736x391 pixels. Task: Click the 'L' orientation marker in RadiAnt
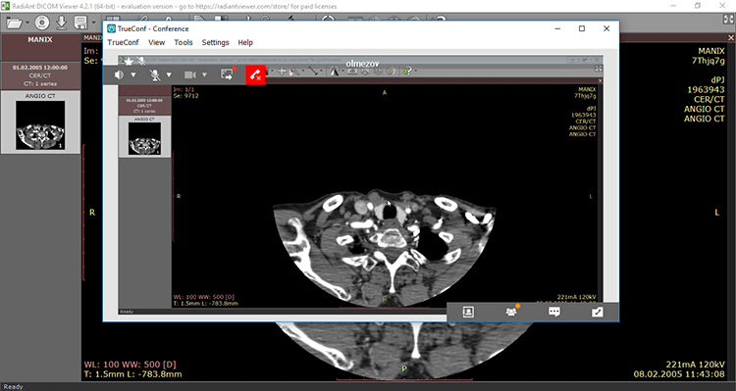716,213
